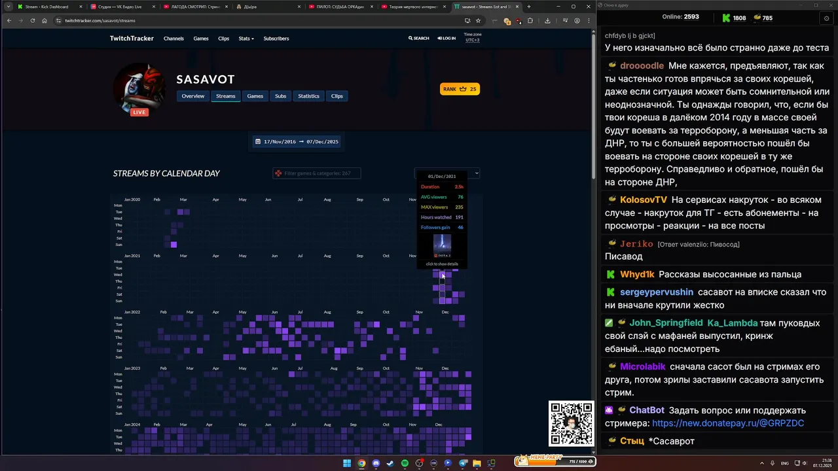
Task: Go to the browser home page
Action: (x=44, y=20)
